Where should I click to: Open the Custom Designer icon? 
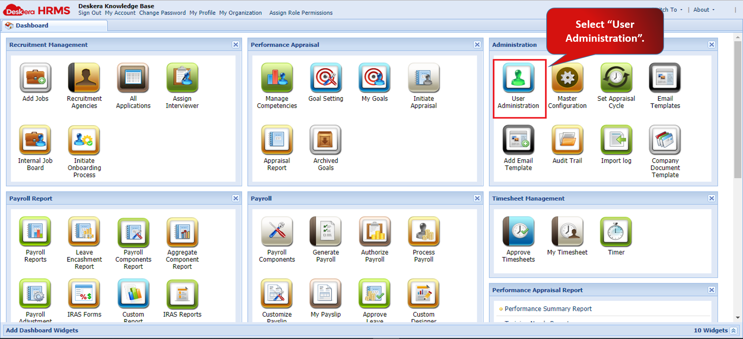point(424,293)
